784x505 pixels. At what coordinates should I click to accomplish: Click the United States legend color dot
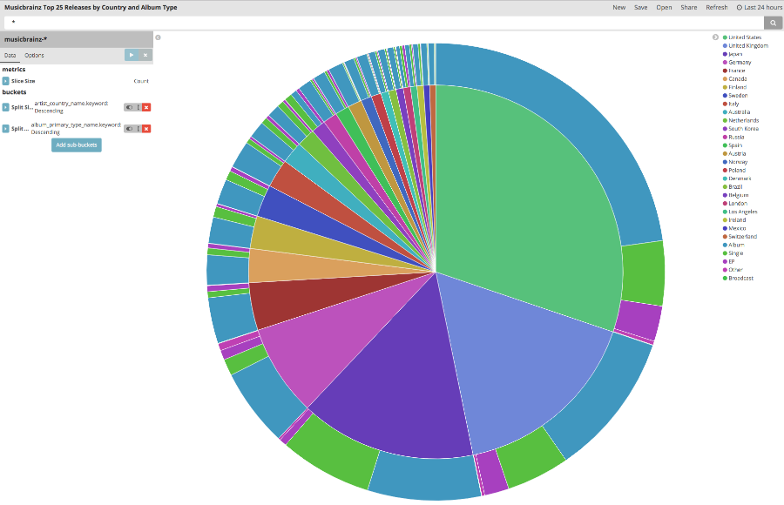(725, 37)
